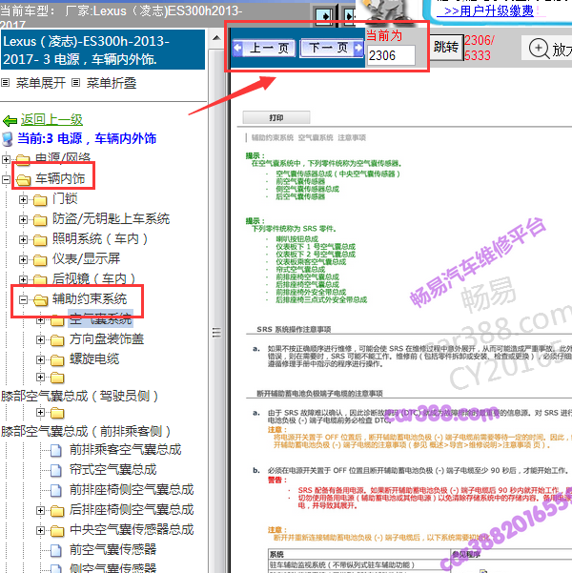Click the 打印 print button
This screenshot has height=573, width=572.
(x=276, y=117)
